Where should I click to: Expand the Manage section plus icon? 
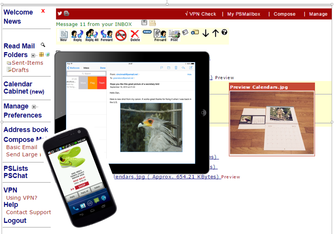pyautogui.click(x=34, y=106)
